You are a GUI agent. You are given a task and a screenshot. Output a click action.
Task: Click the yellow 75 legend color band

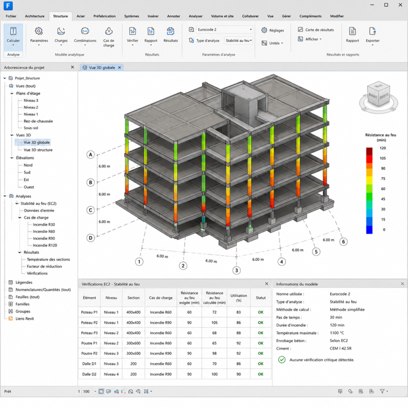(x=369, y=180)
